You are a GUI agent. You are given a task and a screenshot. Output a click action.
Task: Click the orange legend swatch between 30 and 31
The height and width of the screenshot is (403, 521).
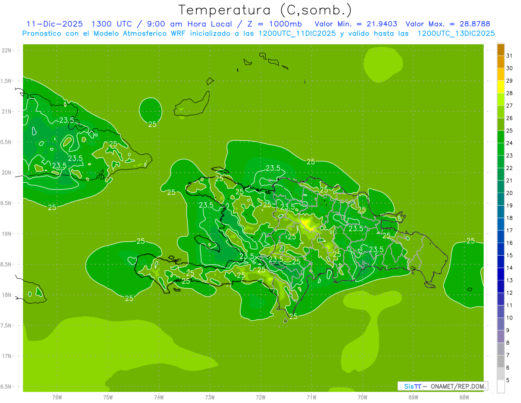click(x=501, y=62)
